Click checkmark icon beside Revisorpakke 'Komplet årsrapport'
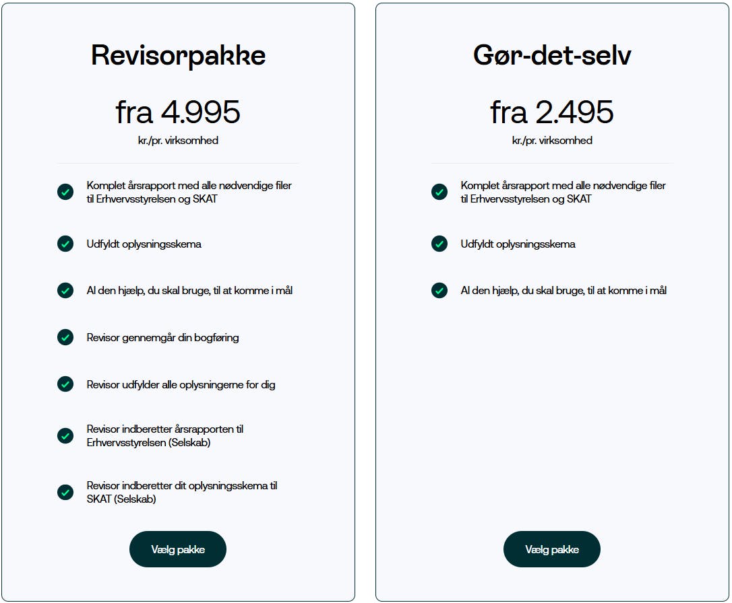The width and height of the screenshot is (732, 603). 65,192
